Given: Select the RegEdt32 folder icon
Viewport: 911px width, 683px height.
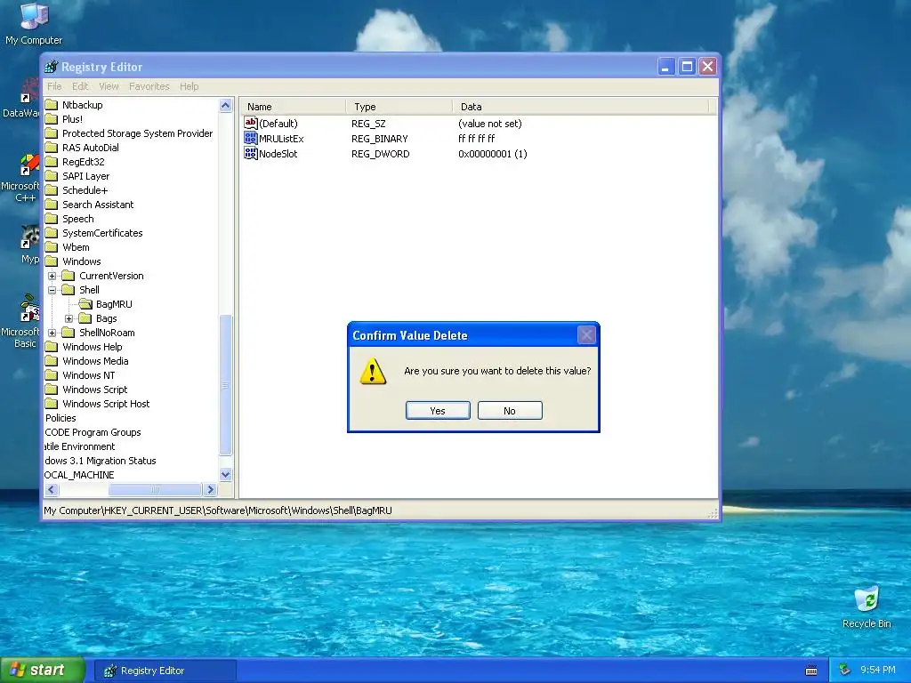Looking at the screenshot, I should pos(52,162).
